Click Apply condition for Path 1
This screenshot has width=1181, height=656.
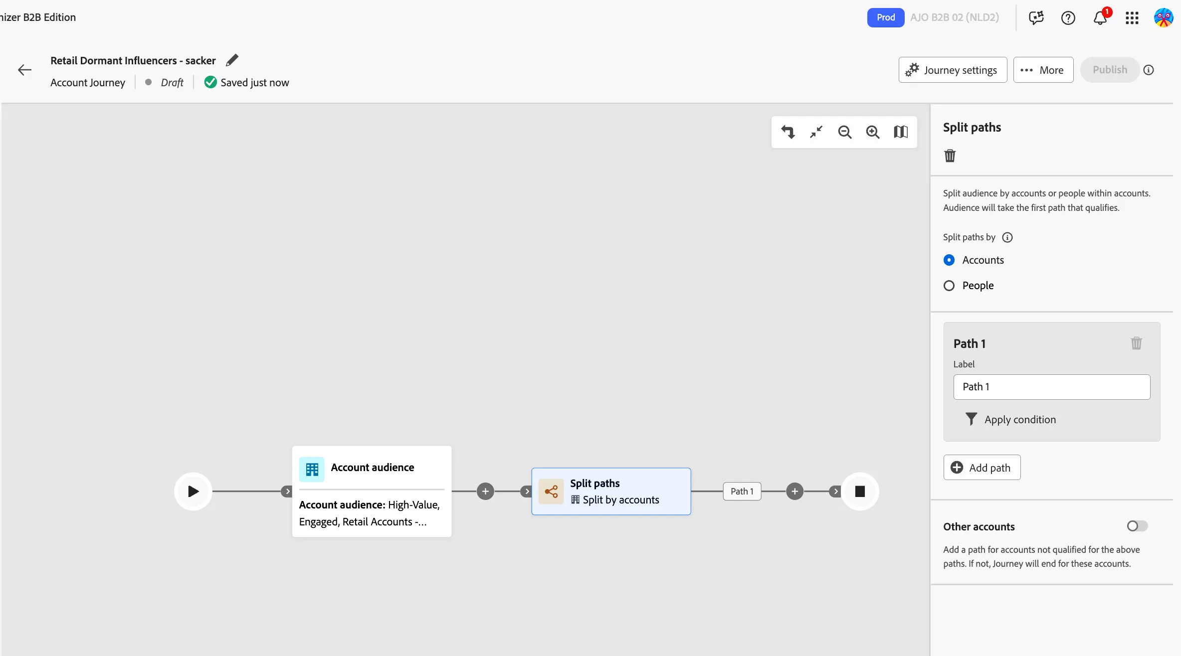point(1010,420)
